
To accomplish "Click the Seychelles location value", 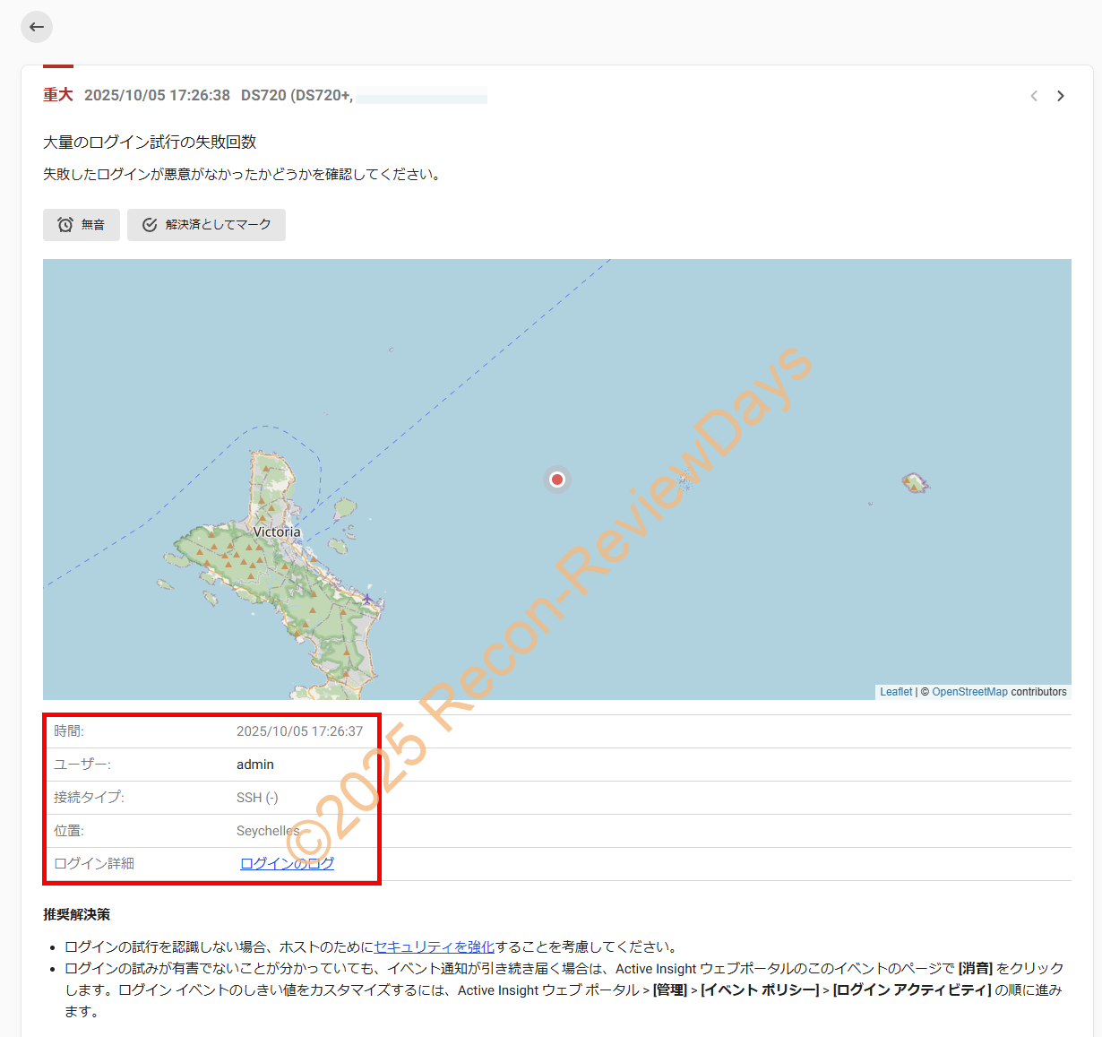I will point(267,831).
